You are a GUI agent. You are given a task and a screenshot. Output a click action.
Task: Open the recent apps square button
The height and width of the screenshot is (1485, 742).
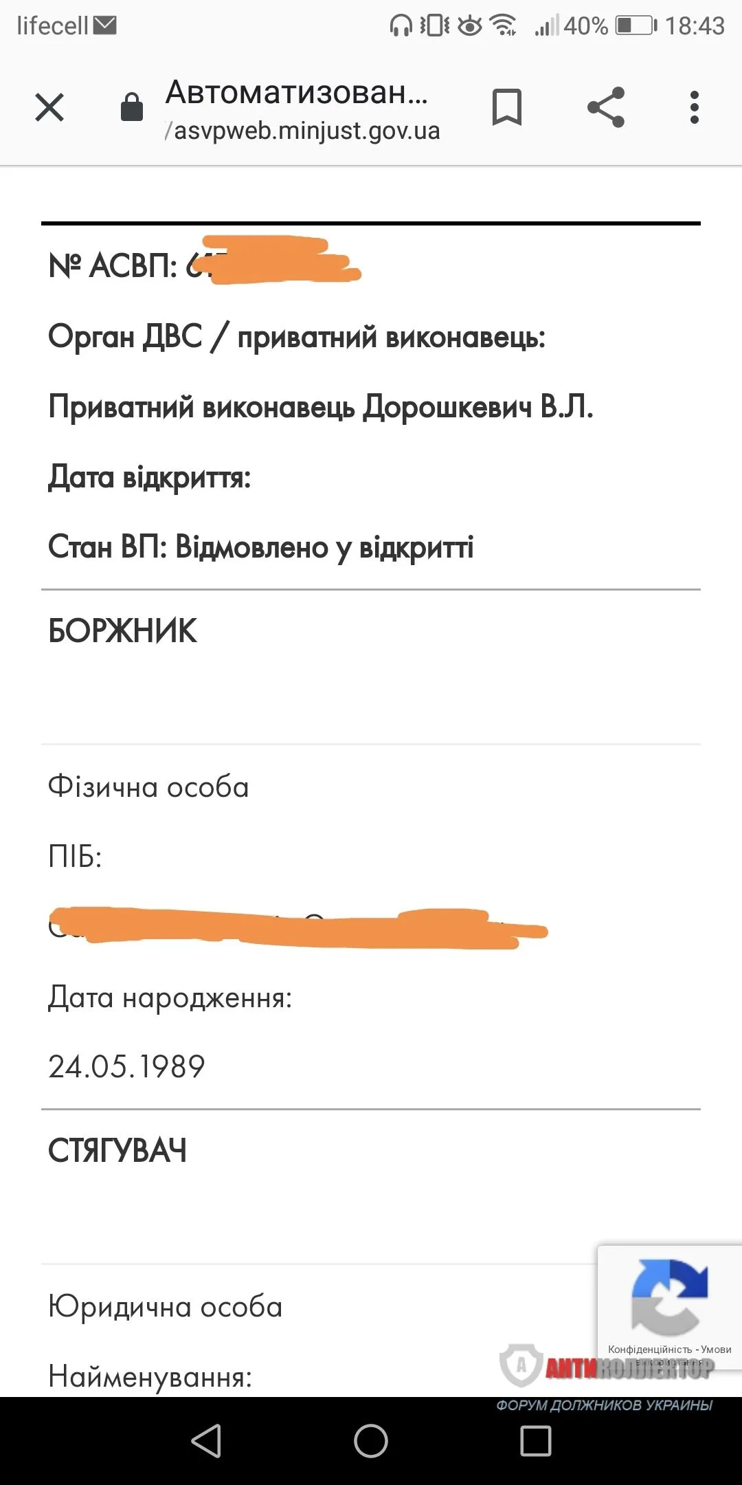(x=536, y=1440)
